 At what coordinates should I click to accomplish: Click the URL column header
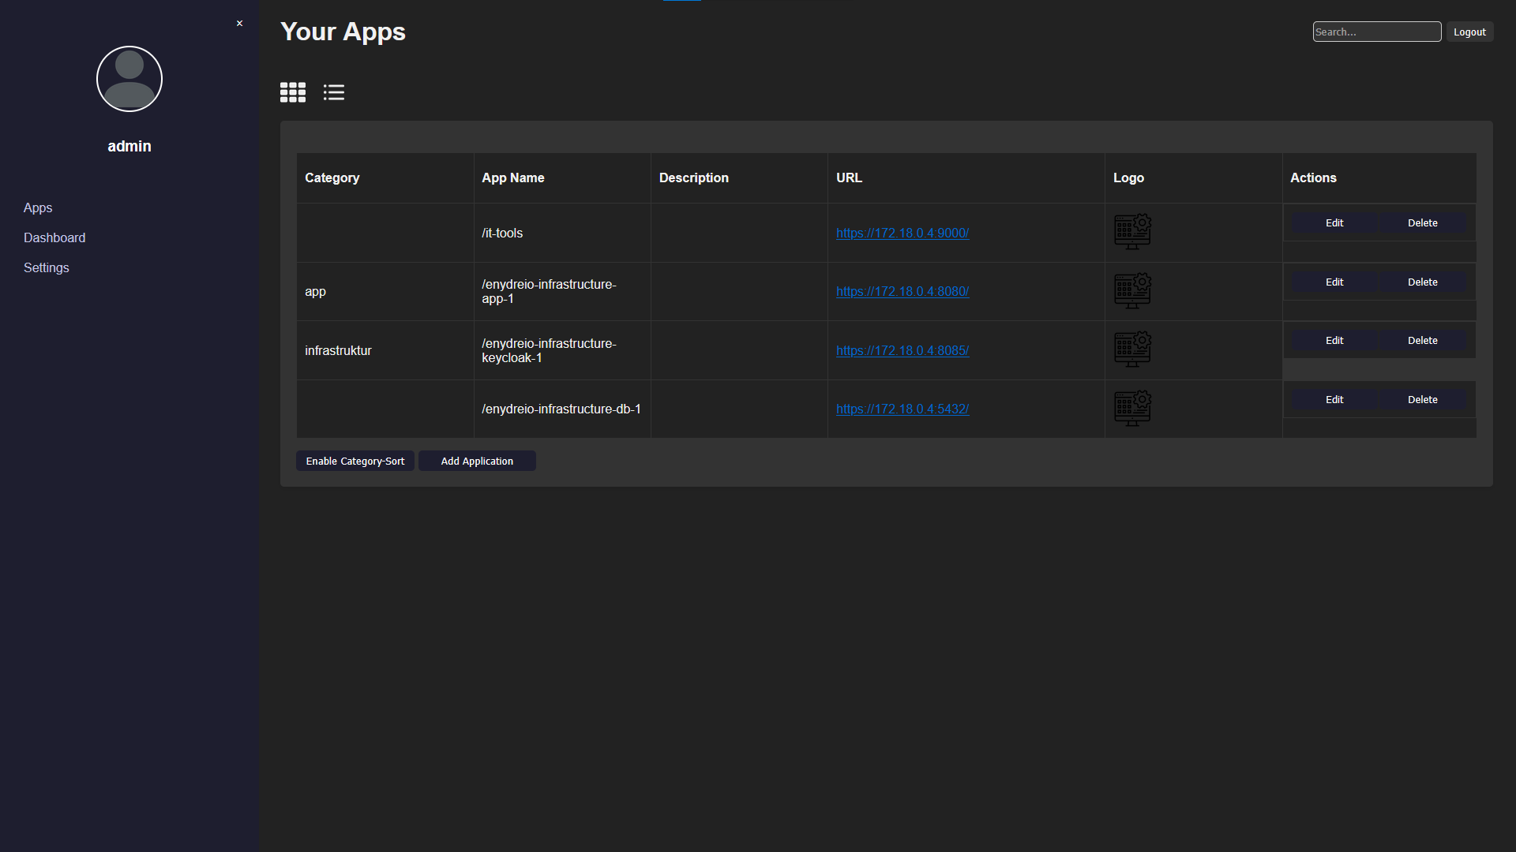pyautogui.click(x=966, y=177)
